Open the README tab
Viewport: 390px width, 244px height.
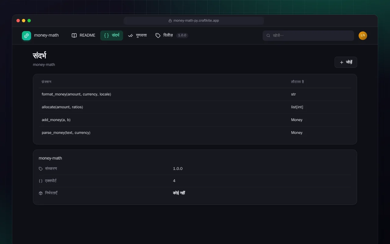83,35
